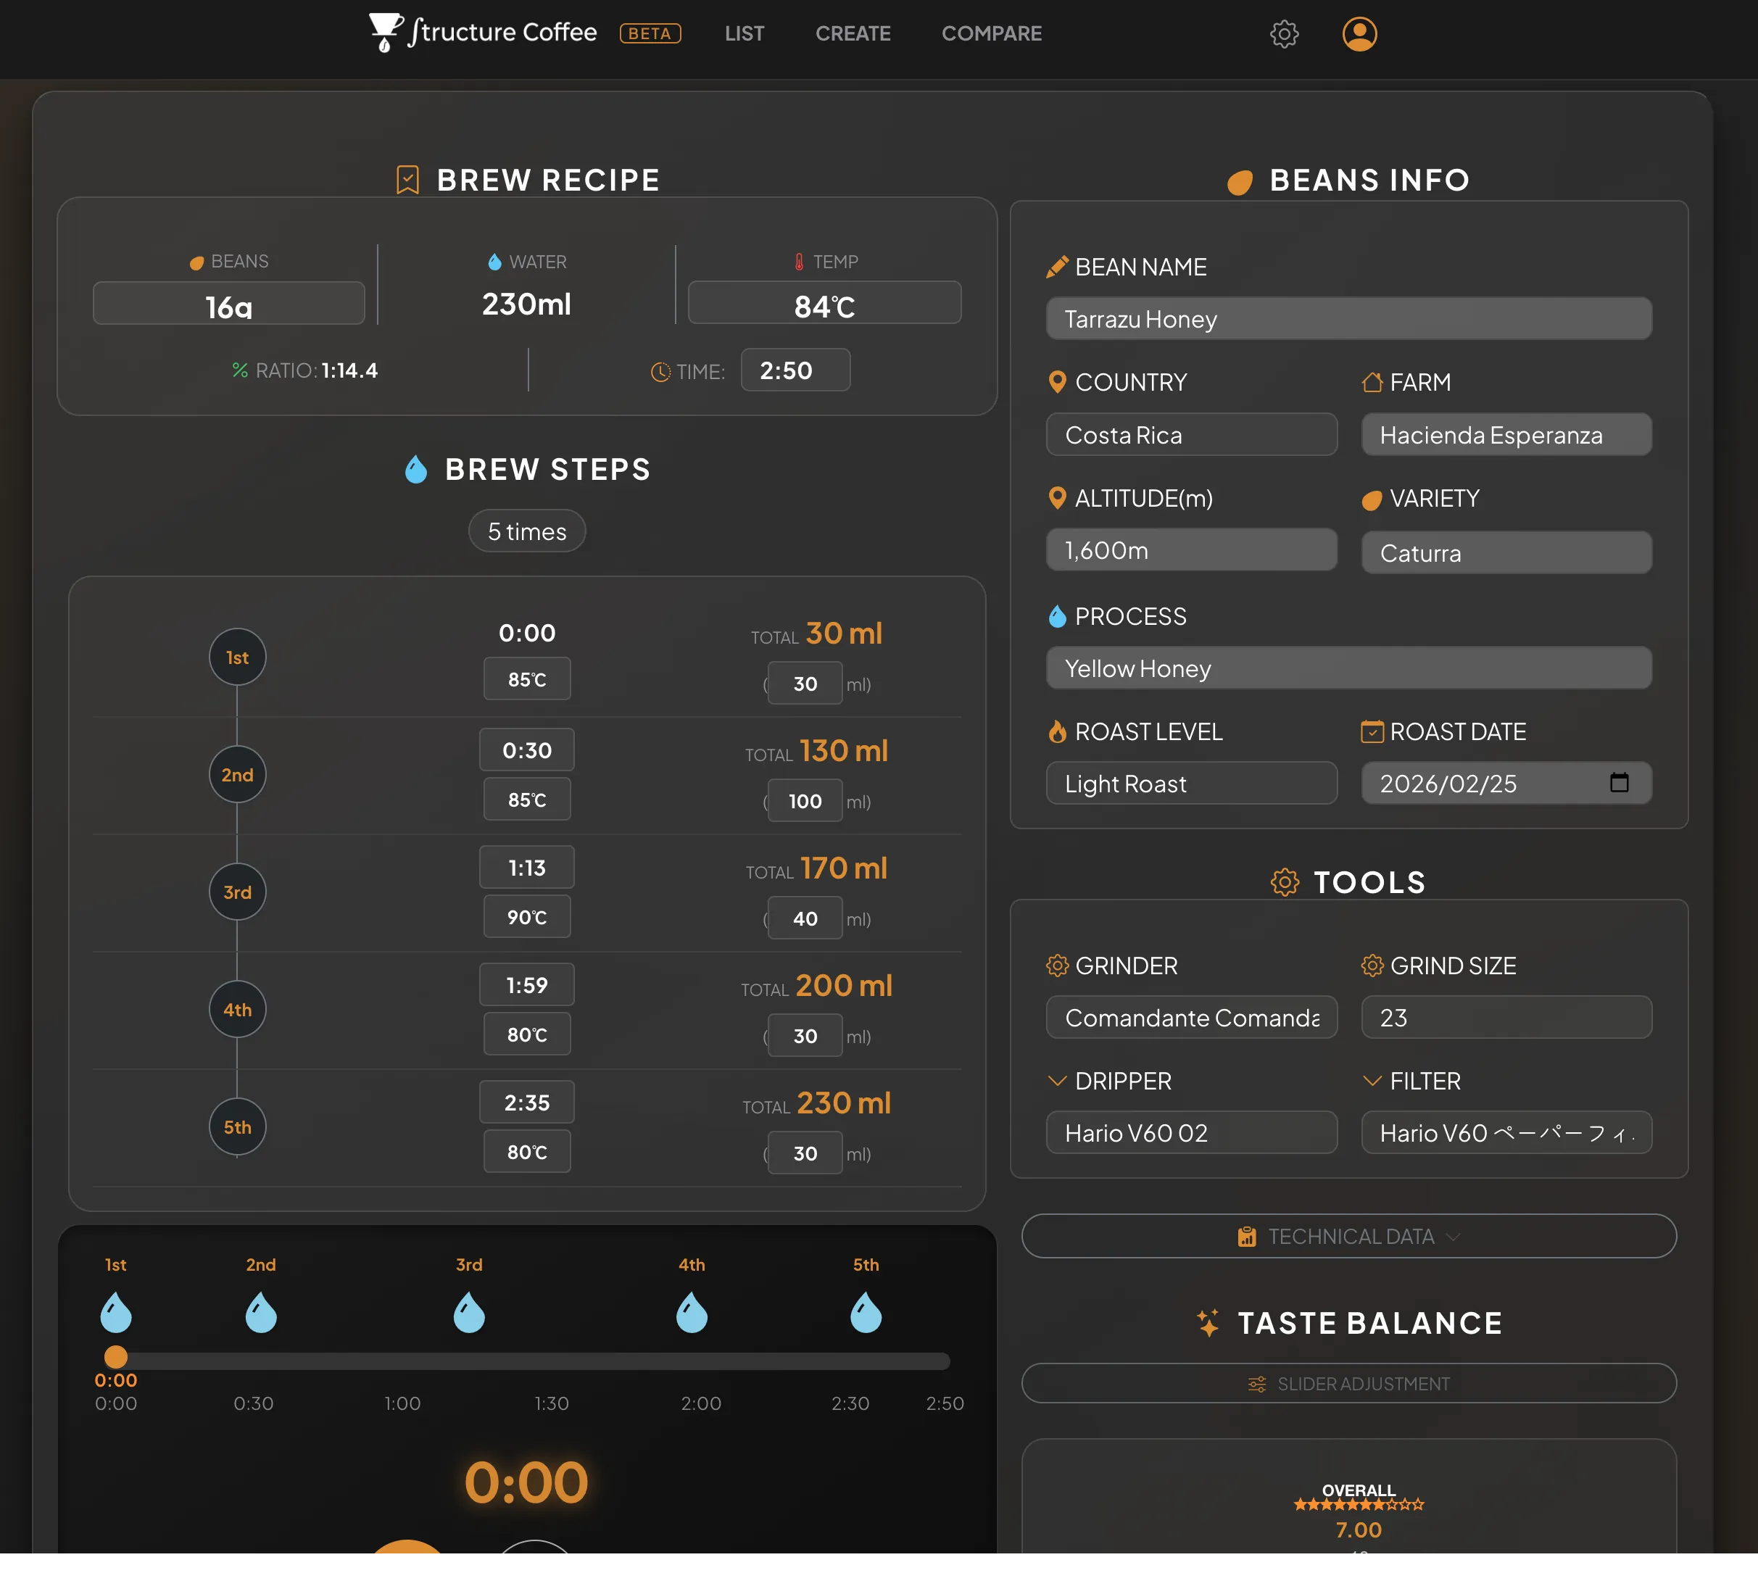Select the 2nd step circle badge
This screenshot has height=1573, width=1758.
pyautogui.click(x=237, y=774)
